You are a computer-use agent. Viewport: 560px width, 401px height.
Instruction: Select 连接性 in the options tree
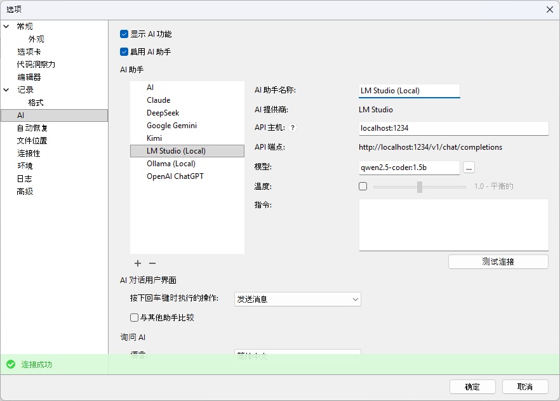(x=29, y=154)
